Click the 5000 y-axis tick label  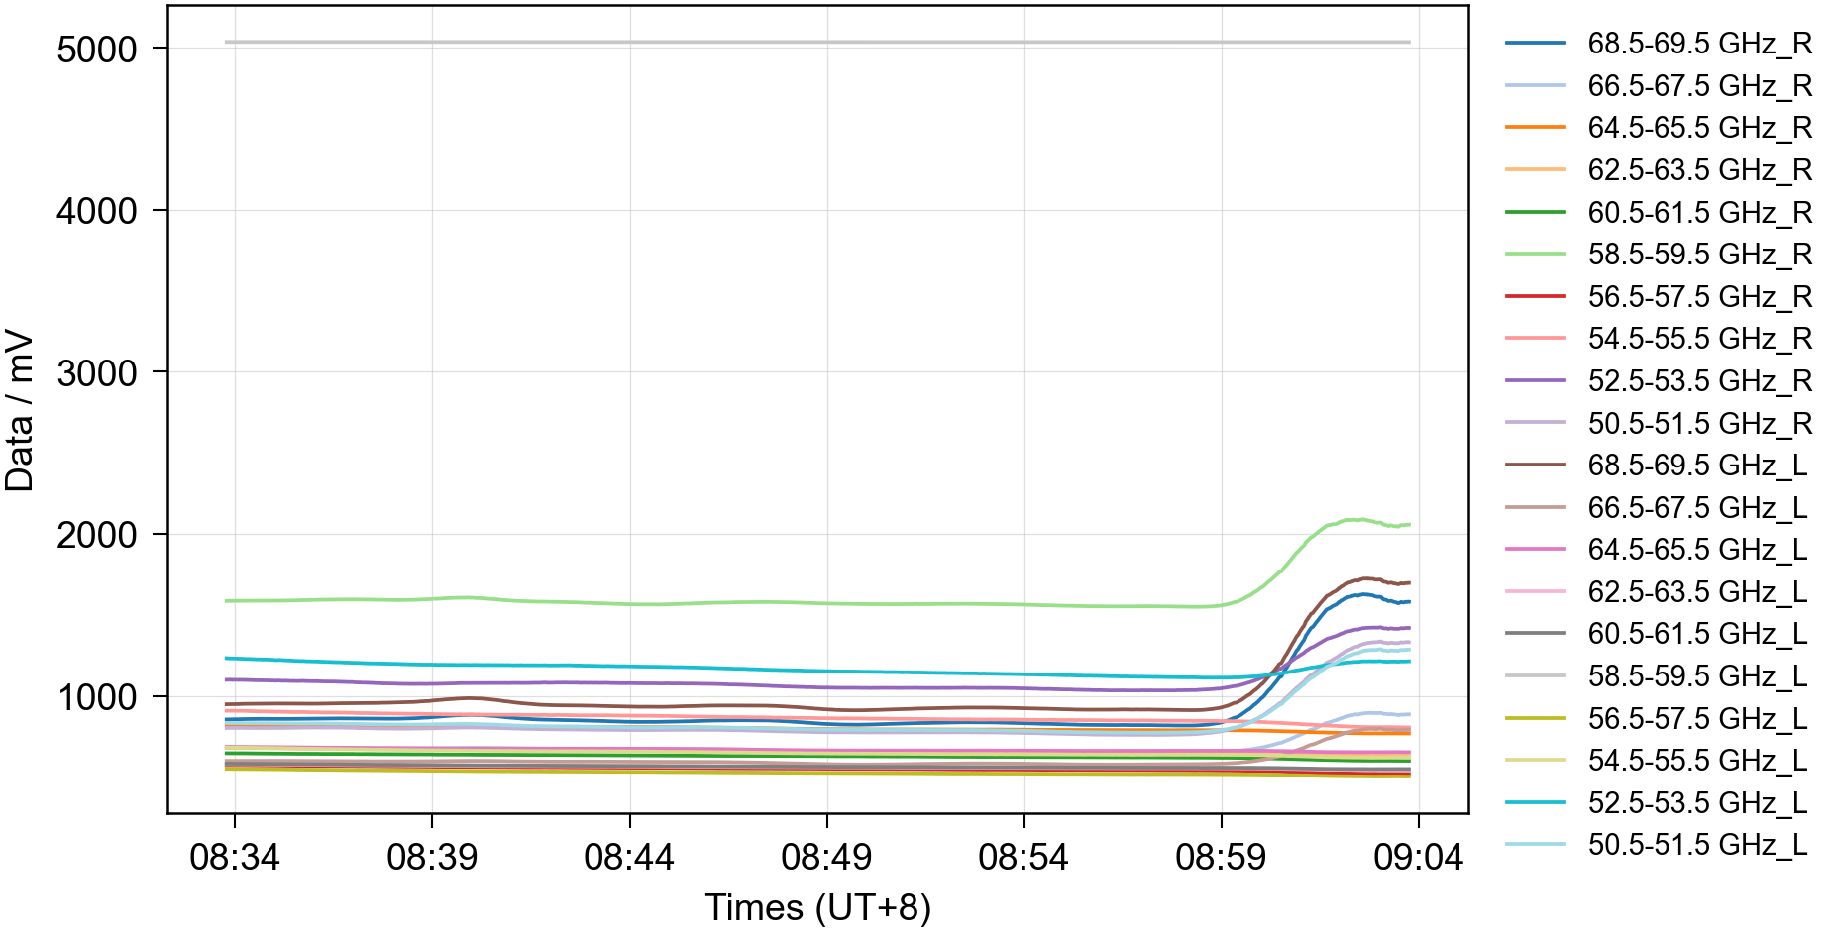tap(97, 50)
